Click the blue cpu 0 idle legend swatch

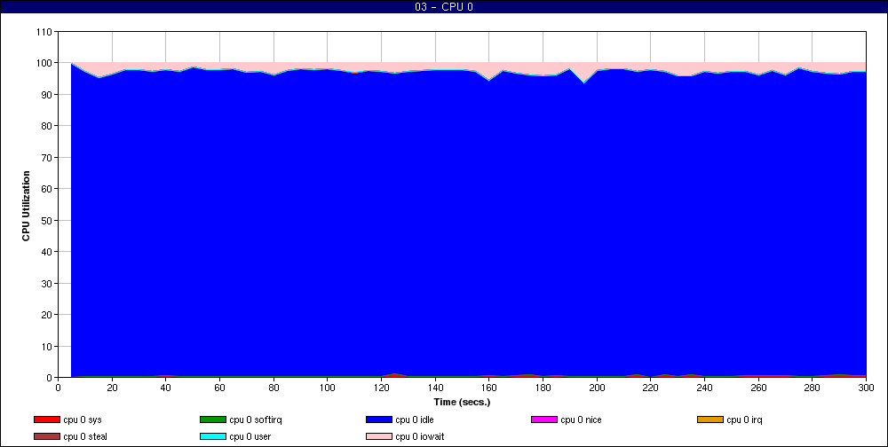pos(379,420)
